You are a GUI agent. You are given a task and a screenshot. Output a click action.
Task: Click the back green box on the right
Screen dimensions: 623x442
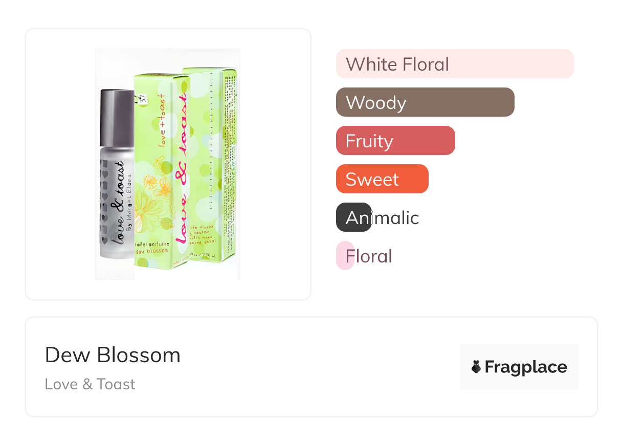[215, 164]
